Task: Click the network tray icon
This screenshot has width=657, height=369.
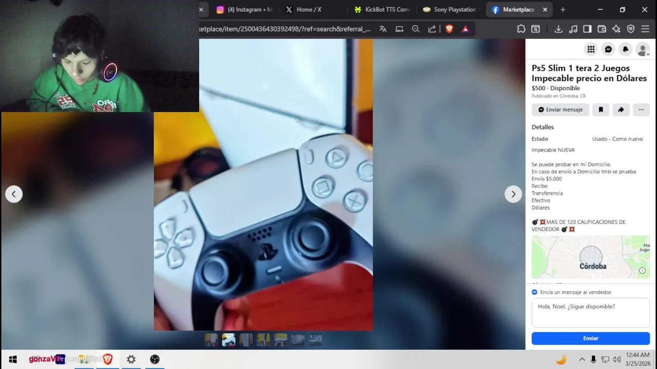Action: [605, 359]
